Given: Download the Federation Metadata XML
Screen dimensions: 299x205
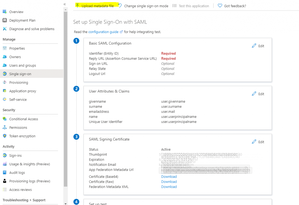Looking at the screenshot, I should 169,187.
